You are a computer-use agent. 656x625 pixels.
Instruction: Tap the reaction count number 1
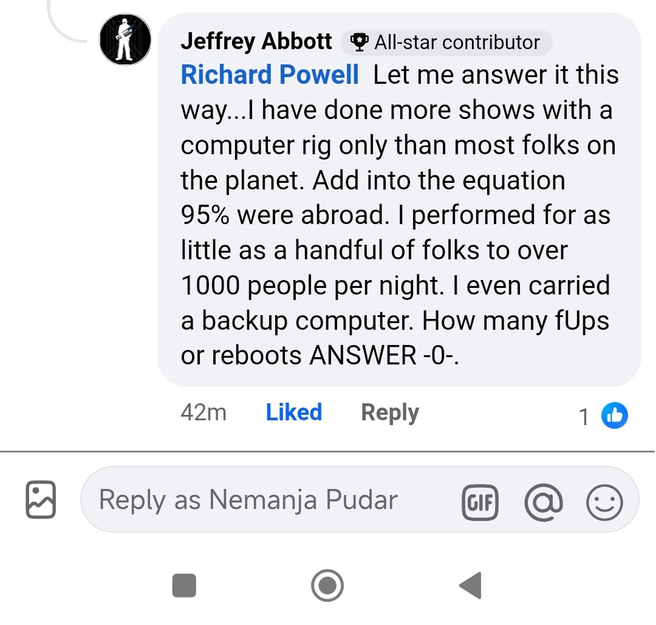[x=584, y=417]
